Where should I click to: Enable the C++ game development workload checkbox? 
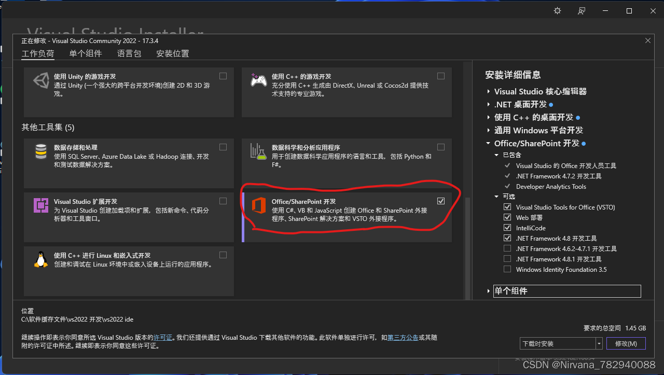(441, 76)
